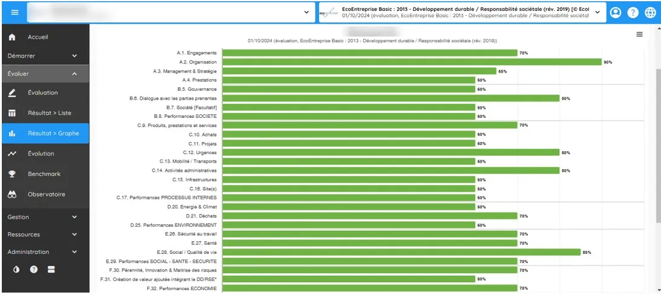Open Résultat > Liste view
The height and width of the screenshot is (295, 661).
(x=49, y=113)
